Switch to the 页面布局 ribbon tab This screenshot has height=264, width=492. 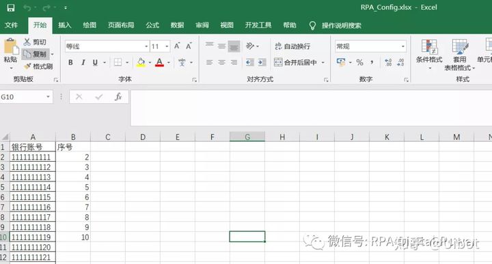pyautogui.click(x=121, y=25)
